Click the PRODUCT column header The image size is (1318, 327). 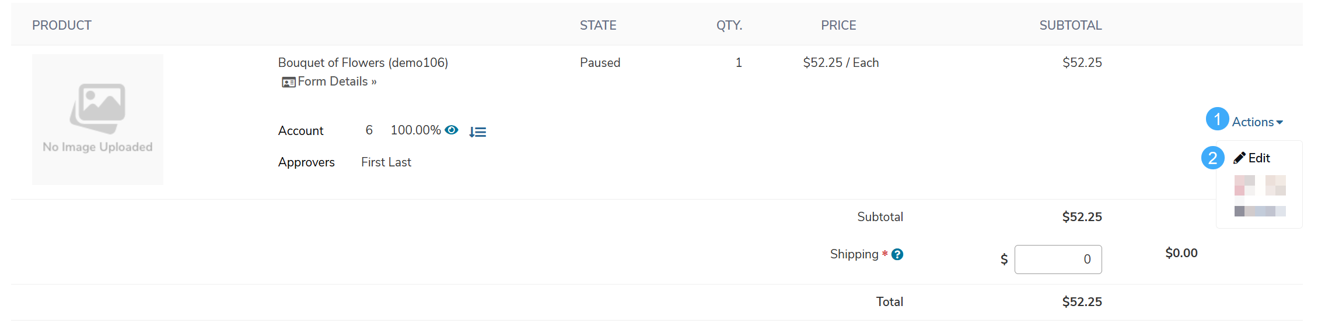click(62, 25)
